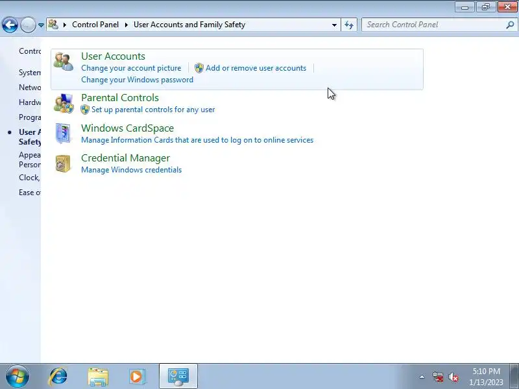Focus the Search Control Panel field
The width and height of the screenshot is (519, 389).
439,25
